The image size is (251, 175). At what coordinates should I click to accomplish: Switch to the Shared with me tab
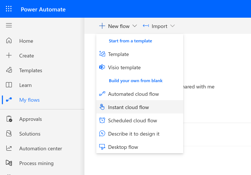click(x=199, y=87)
